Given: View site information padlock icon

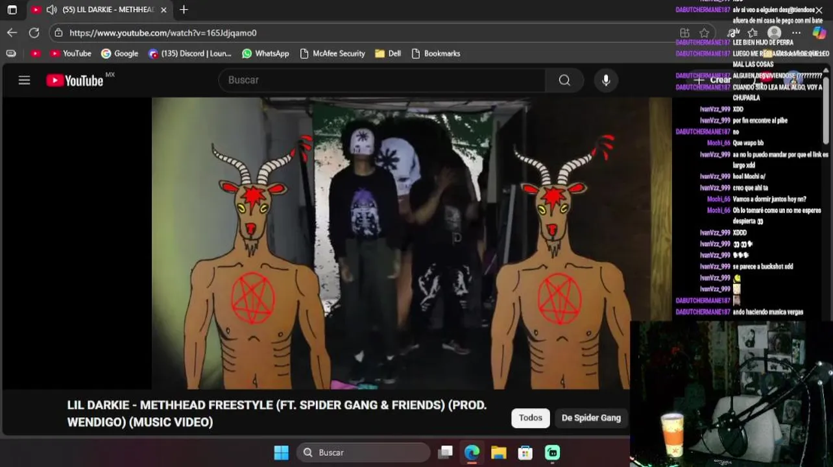Looking at the screenshot, I should click(58, 32).
